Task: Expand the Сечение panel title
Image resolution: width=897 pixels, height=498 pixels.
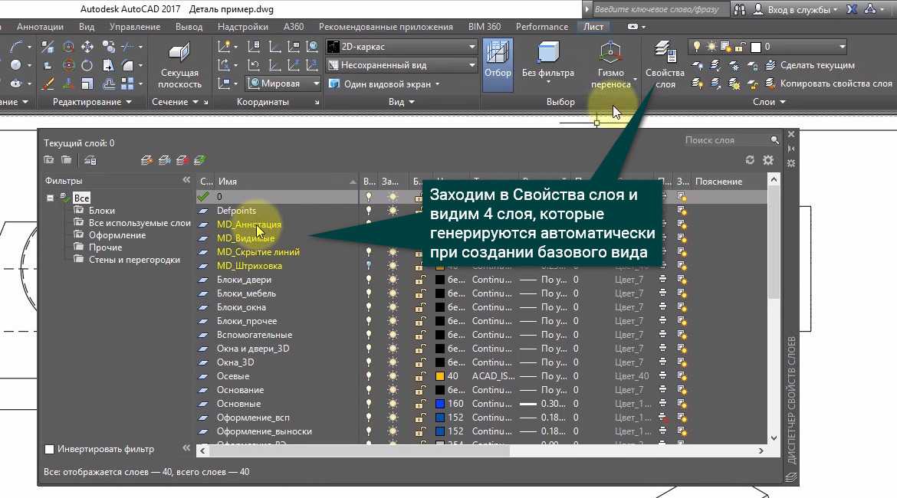Action: coord(175,102)
